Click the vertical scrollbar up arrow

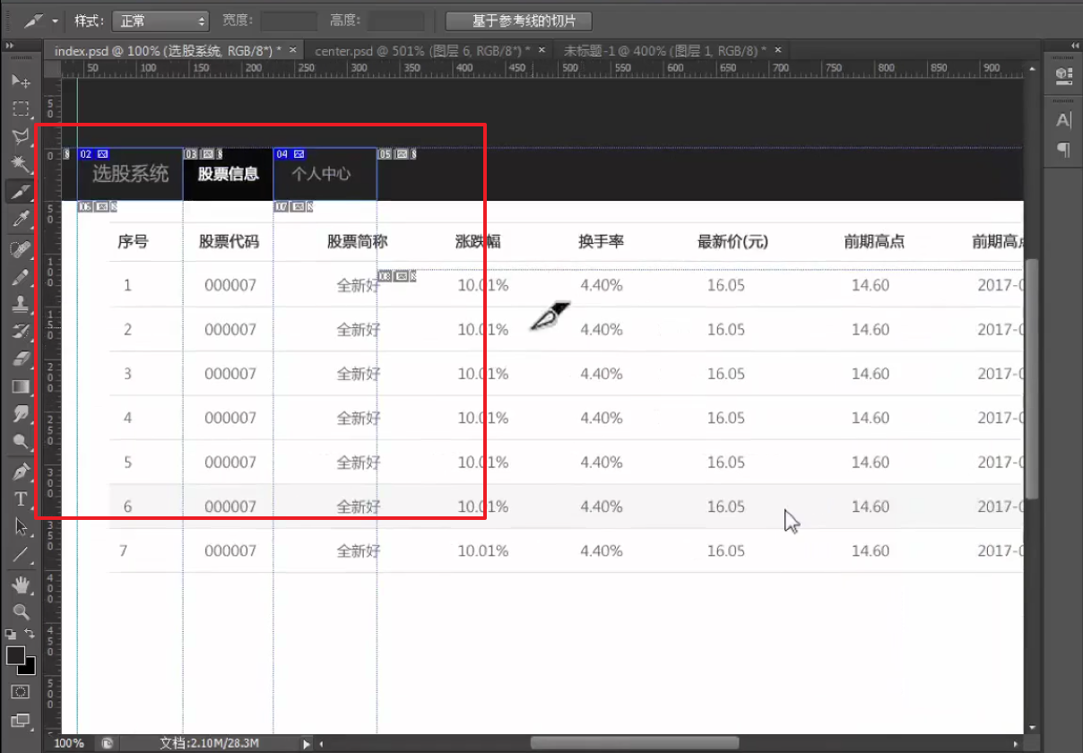(x=1032, y=68)
